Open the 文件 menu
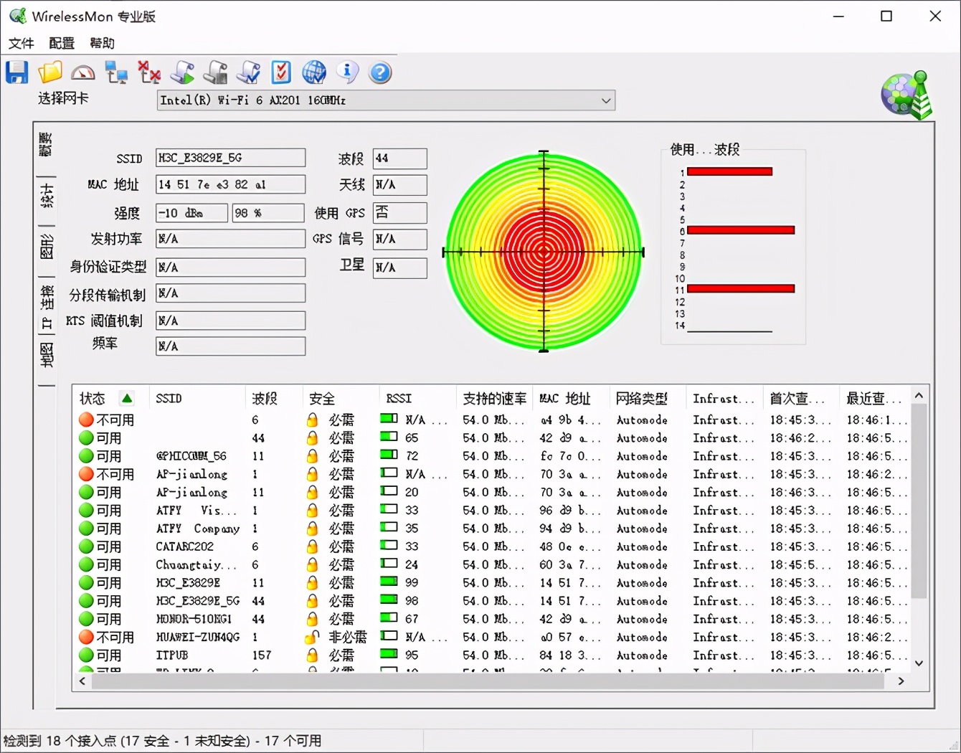Image resolution: width=961 pixels, height=753 pixels. pyautogui.click(x=21, y=43)
